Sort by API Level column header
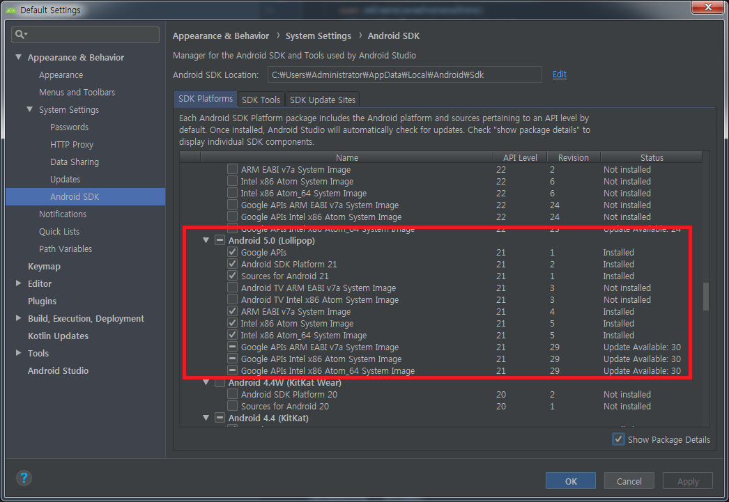Image resolution: width=729 pixels, height=502 pixels. point(520,157)
